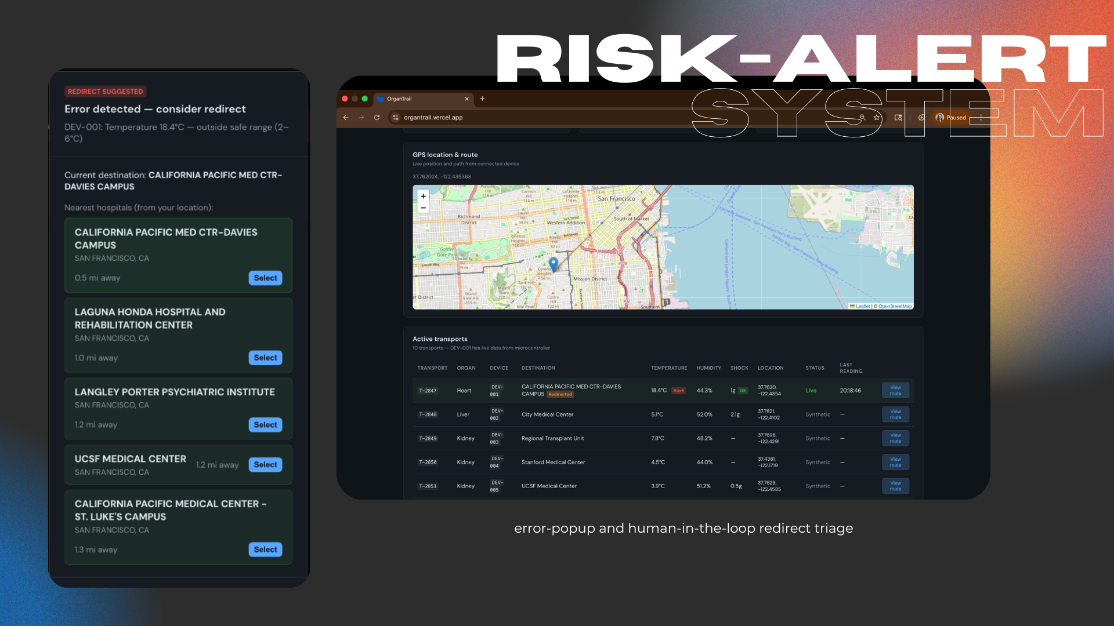The height and width of the screenshot is (626, 1114).
Task: Click the browser reload icon
Action: (377, 118)
